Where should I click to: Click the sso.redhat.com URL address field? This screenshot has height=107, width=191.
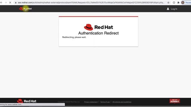(x=91, y=3)
